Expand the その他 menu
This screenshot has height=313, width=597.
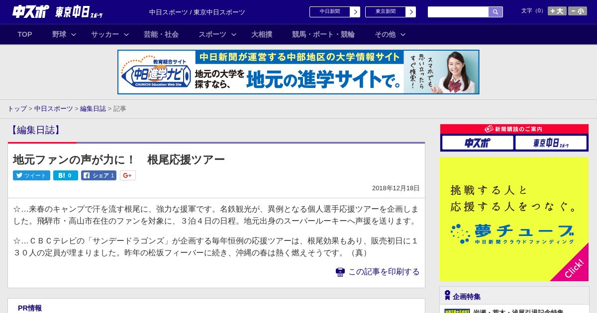tap(390, 34)
